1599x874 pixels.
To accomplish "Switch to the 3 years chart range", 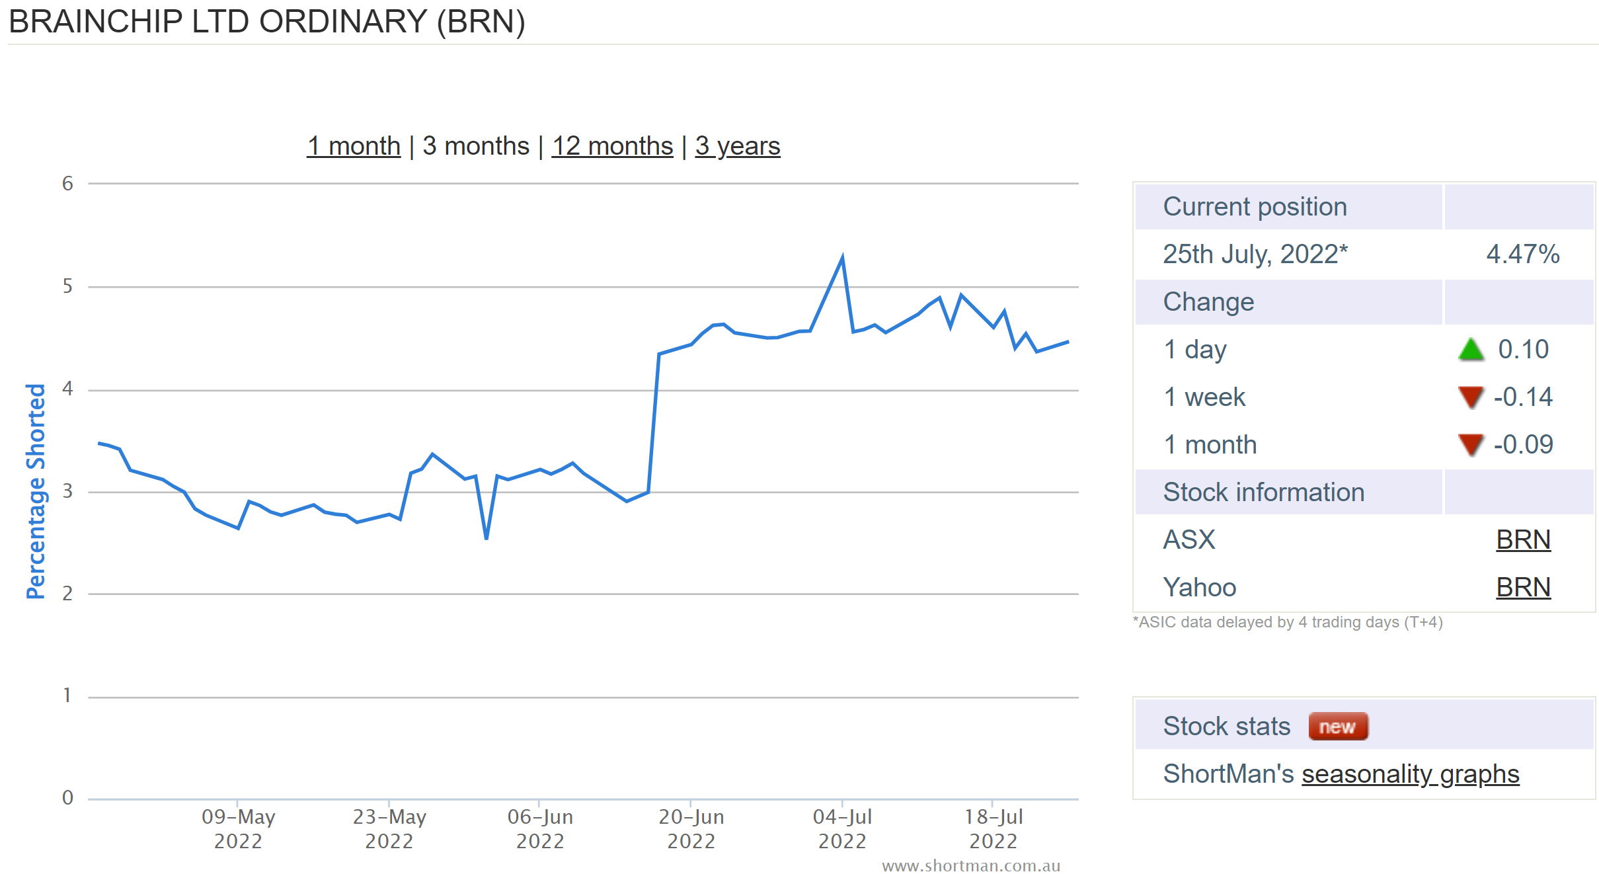I will coord(738,146).
